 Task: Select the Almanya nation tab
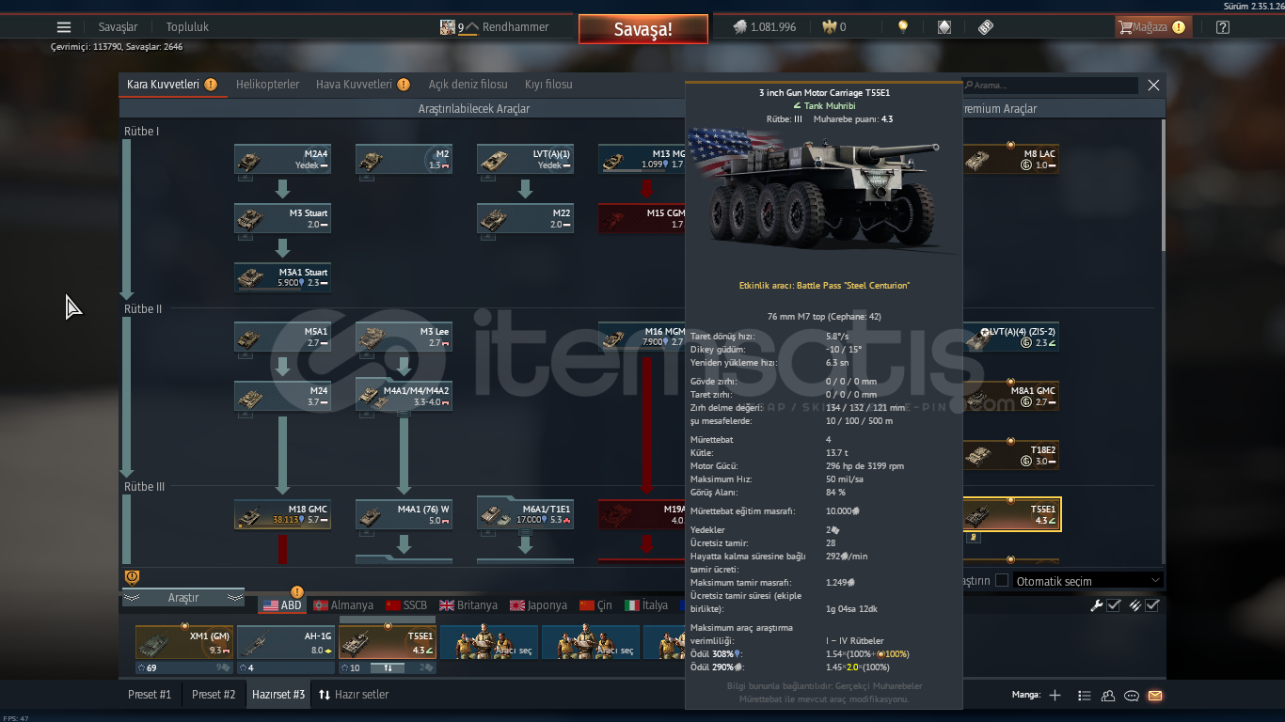pos(343,605)
